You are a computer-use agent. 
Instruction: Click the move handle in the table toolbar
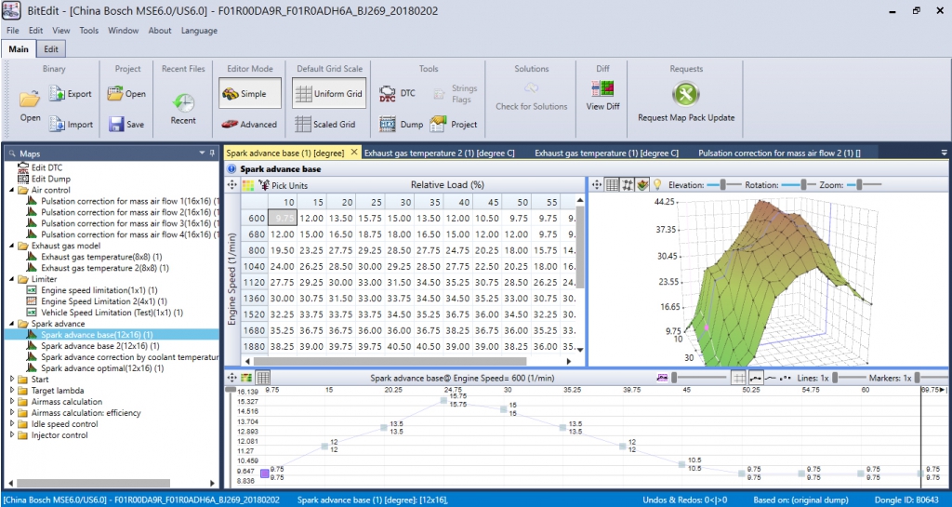click(231, 185)
